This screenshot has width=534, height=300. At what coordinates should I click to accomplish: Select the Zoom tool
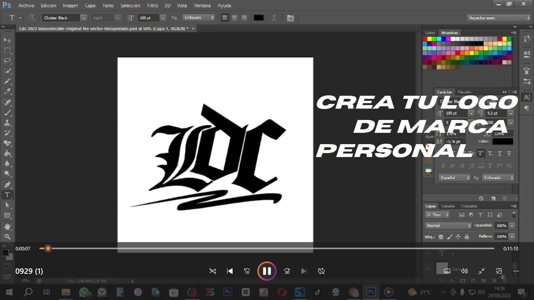(x=7, y=236)
